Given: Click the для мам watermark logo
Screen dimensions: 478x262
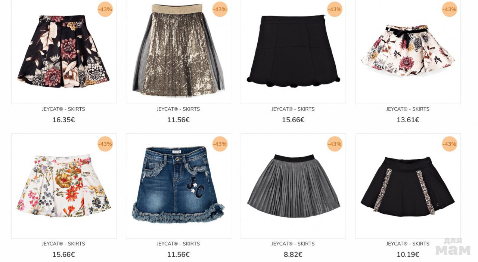Looking at the screenshot, I should [x=453, y=246].
